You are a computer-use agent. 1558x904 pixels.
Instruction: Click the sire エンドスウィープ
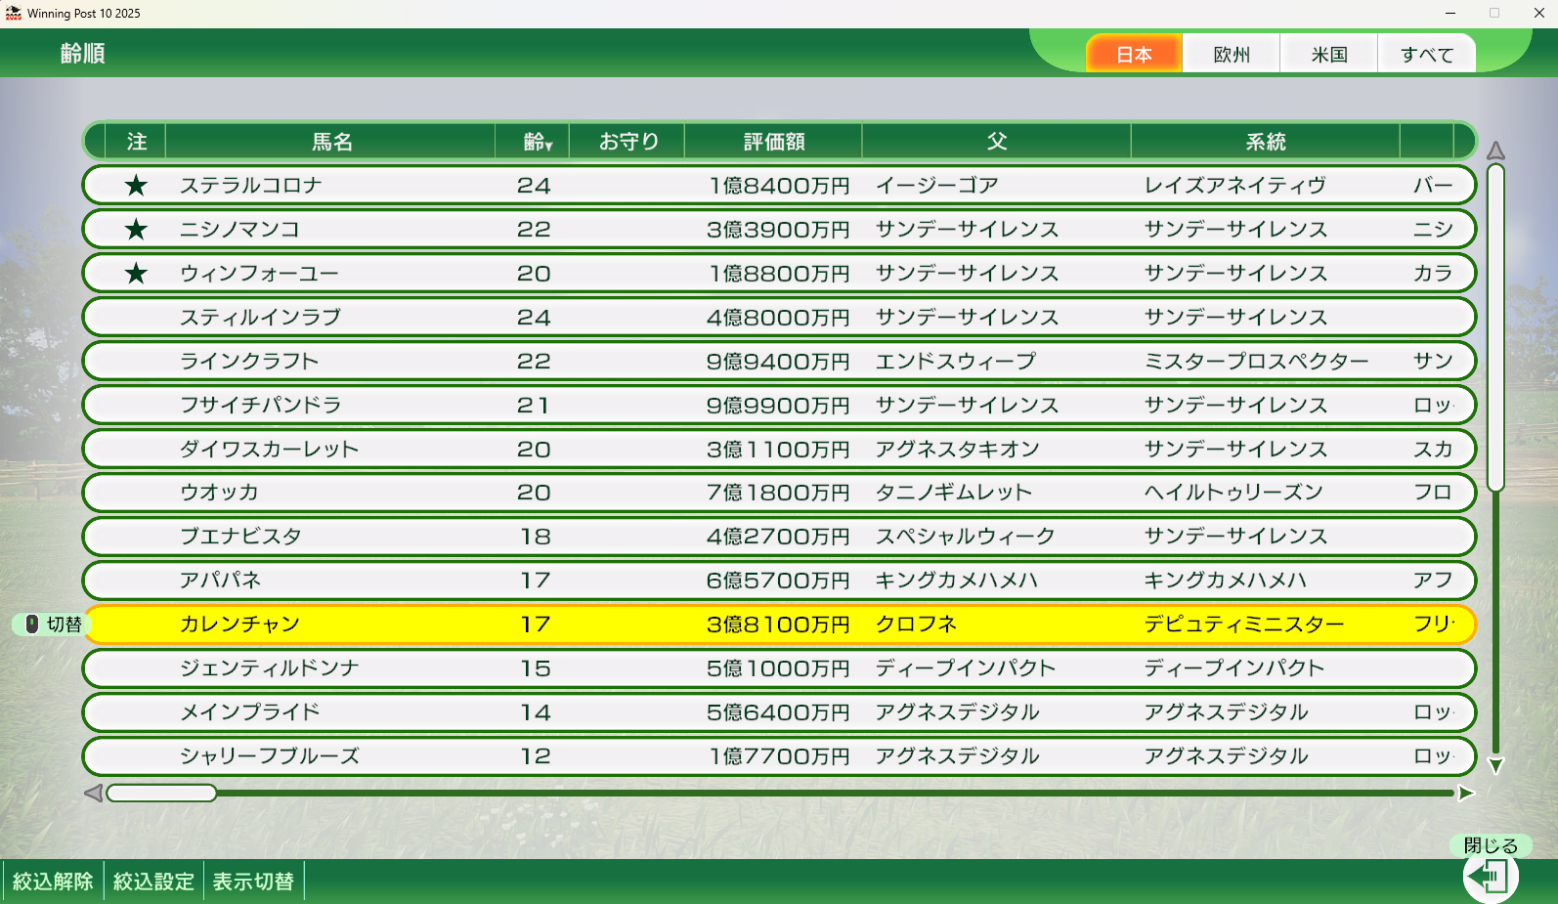956,361
